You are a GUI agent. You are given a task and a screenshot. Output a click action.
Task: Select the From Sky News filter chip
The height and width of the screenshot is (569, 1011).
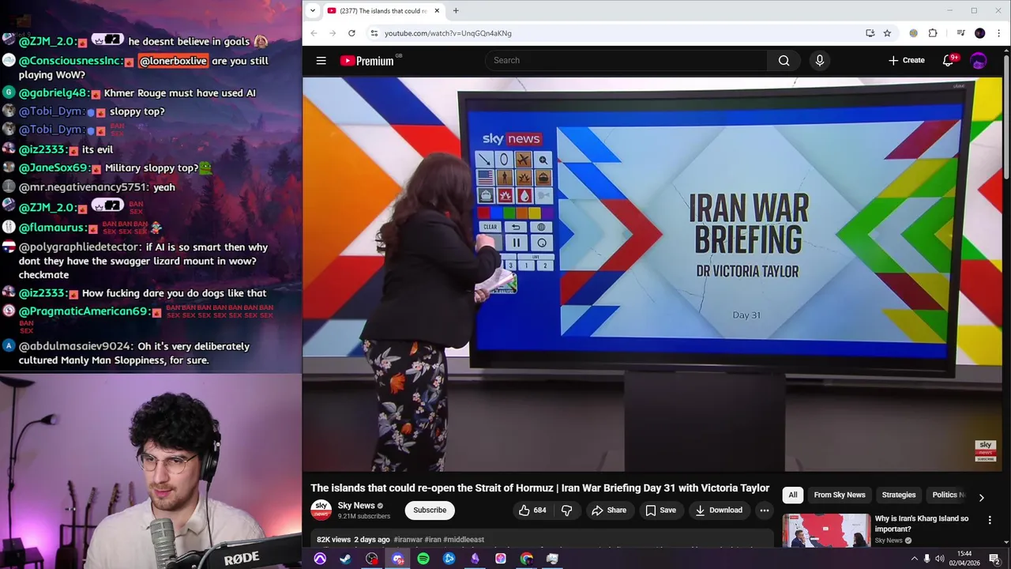(840, 495)
